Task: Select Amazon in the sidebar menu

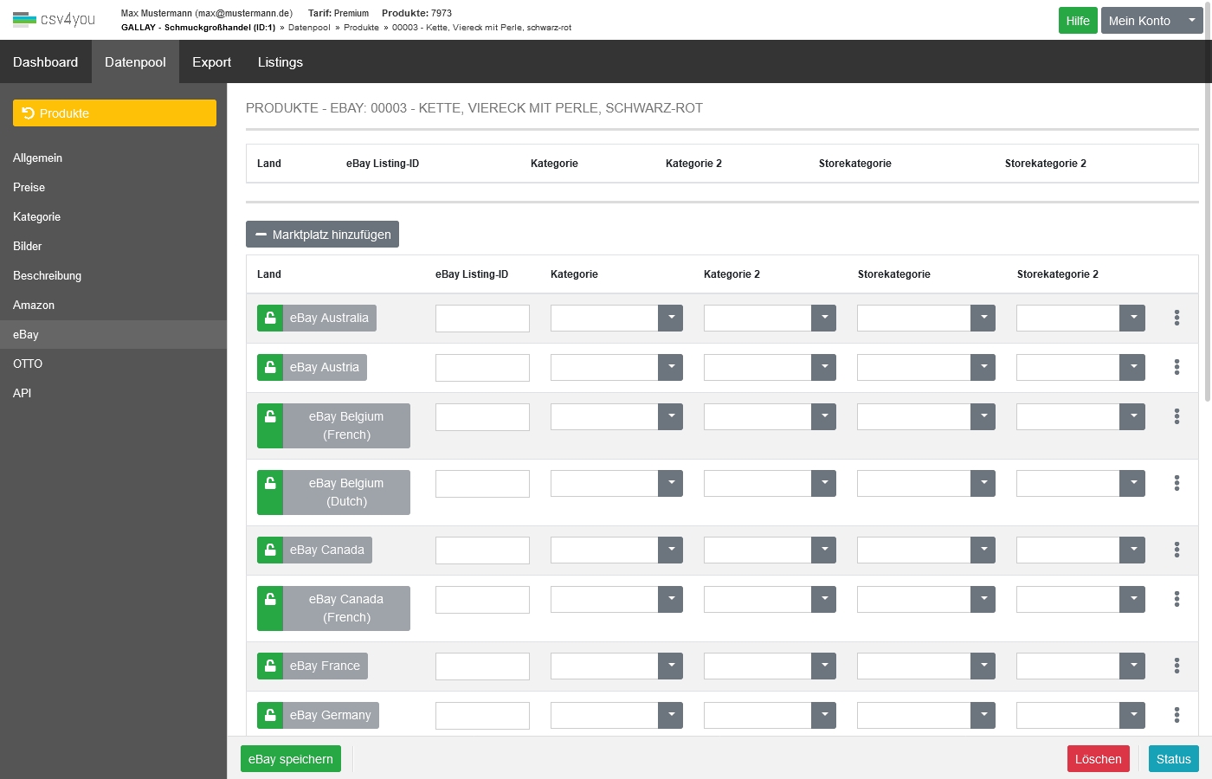Action: tap(34, 306)
